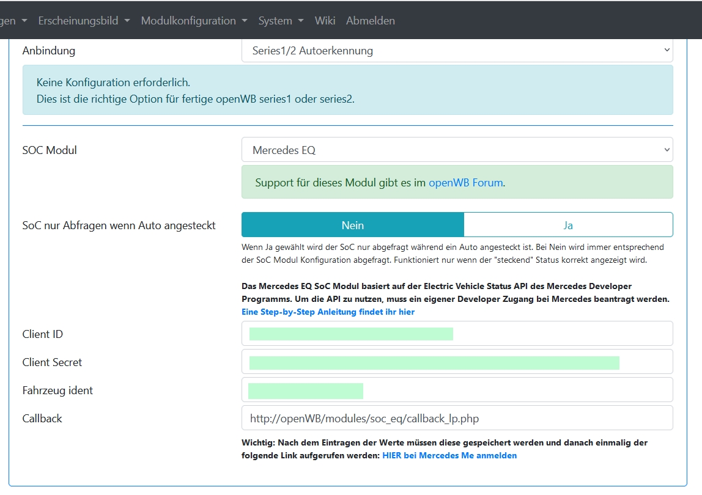Click the 'SoC nur Abfragen' label text
This screenshot has width=702, height=495.
tap(119, 225)
